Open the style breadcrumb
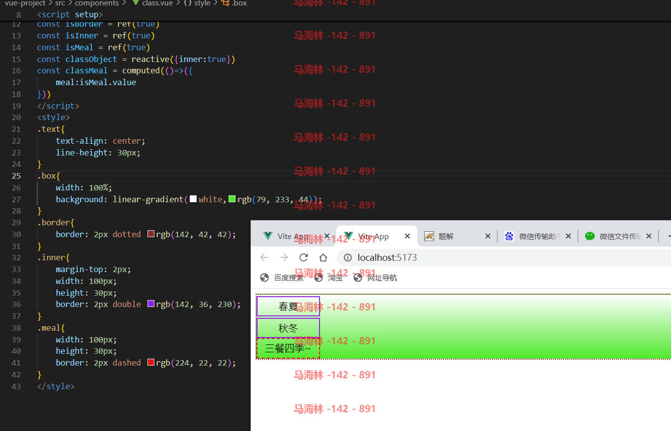 [x=197, y=3]
